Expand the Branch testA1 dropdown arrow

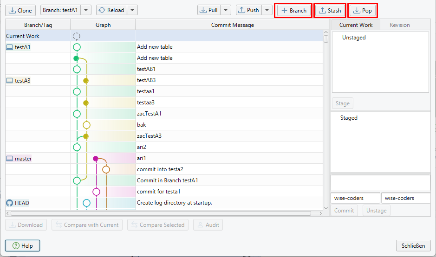point(86,10)
